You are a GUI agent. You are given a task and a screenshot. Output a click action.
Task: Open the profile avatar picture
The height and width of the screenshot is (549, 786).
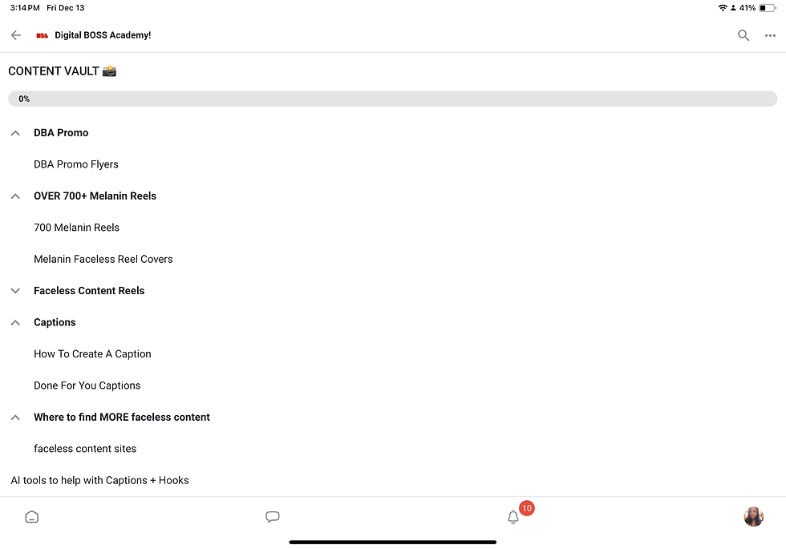pyautogui.click(x=753, y=516)
